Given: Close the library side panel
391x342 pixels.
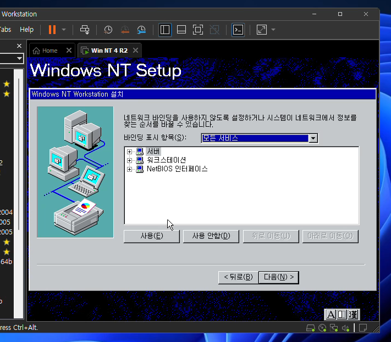Looking at the screenshot, I should pyautogui.click(x=19, y=46).
